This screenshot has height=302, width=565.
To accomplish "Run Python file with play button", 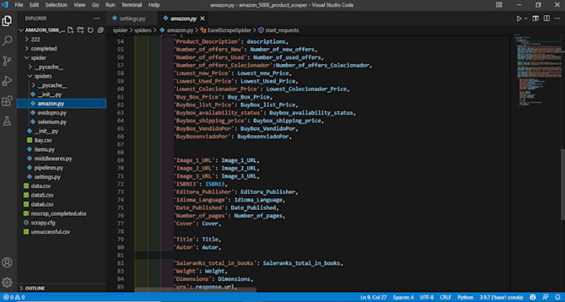I will coord(518,18).
